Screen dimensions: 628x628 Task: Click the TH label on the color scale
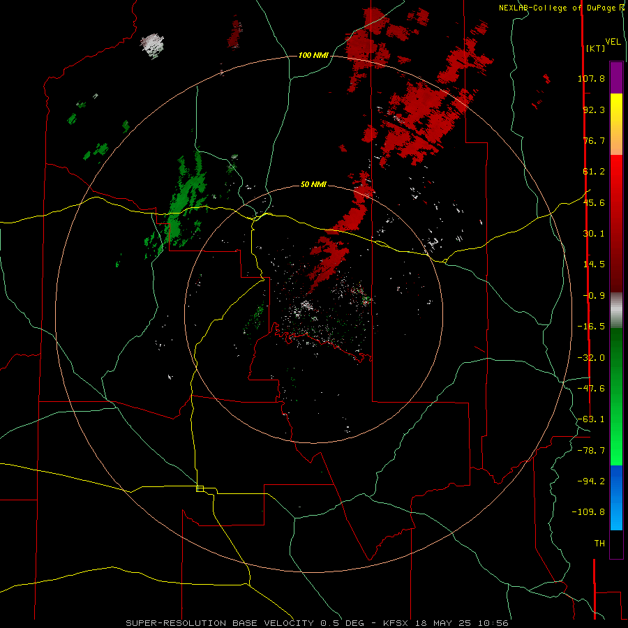599,544
